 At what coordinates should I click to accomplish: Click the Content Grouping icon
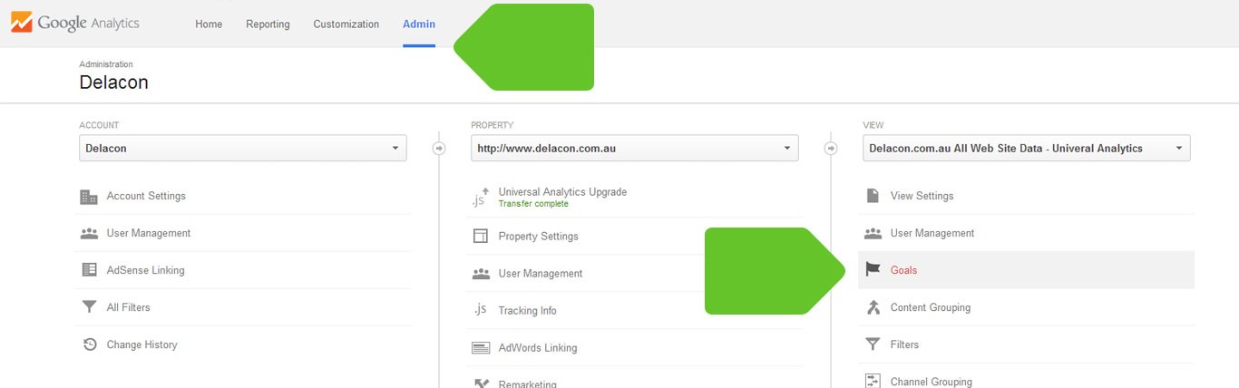[873, 307]
